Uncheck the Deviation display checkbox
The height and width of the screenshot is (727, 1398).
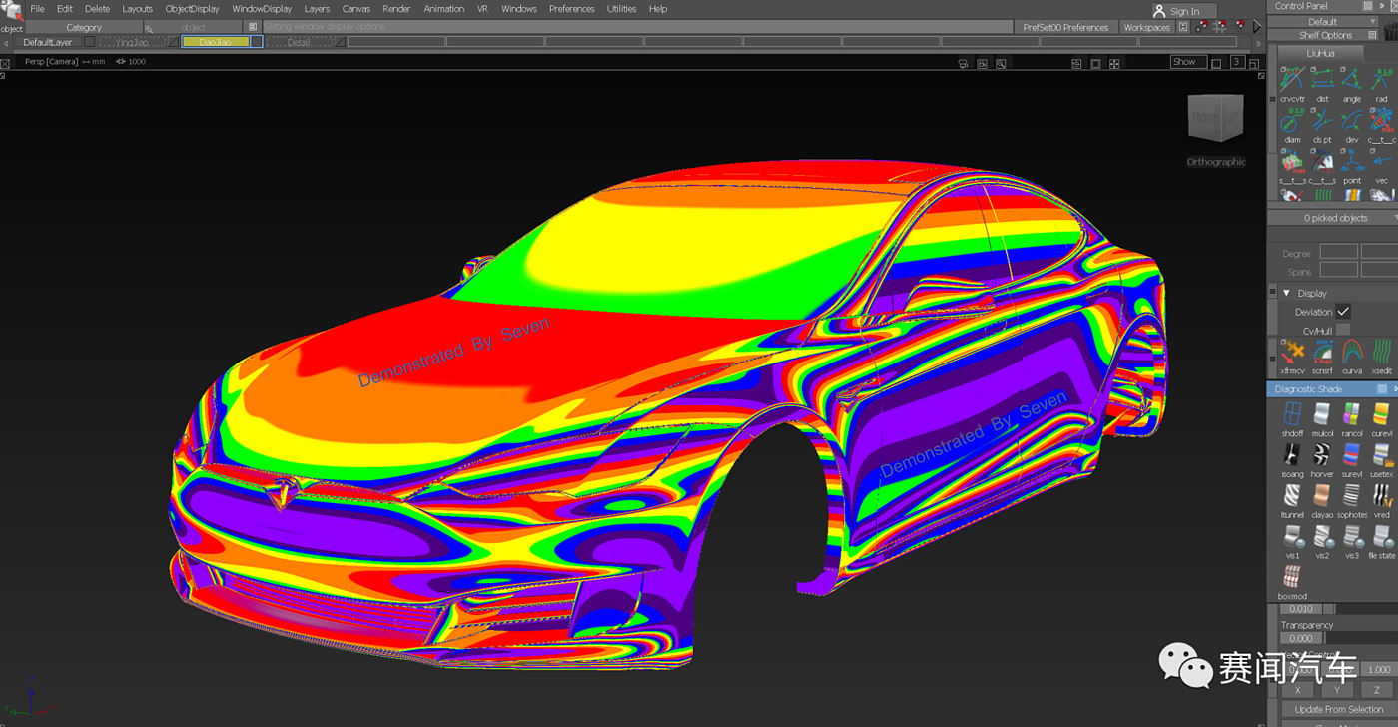coord(1343,312)
